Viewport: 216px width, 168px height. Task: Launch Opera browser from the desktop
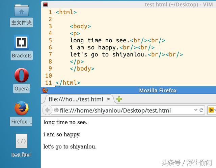point(22,75)
